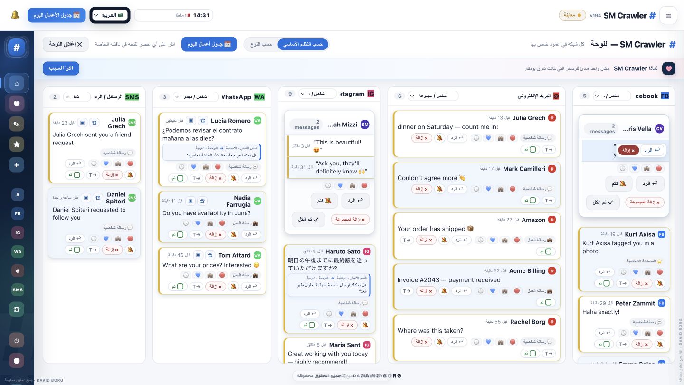Screen dimensions: 684x385
Task: Click the translate T arrow on Rachel Borg's card
Action: coord(549,354)
